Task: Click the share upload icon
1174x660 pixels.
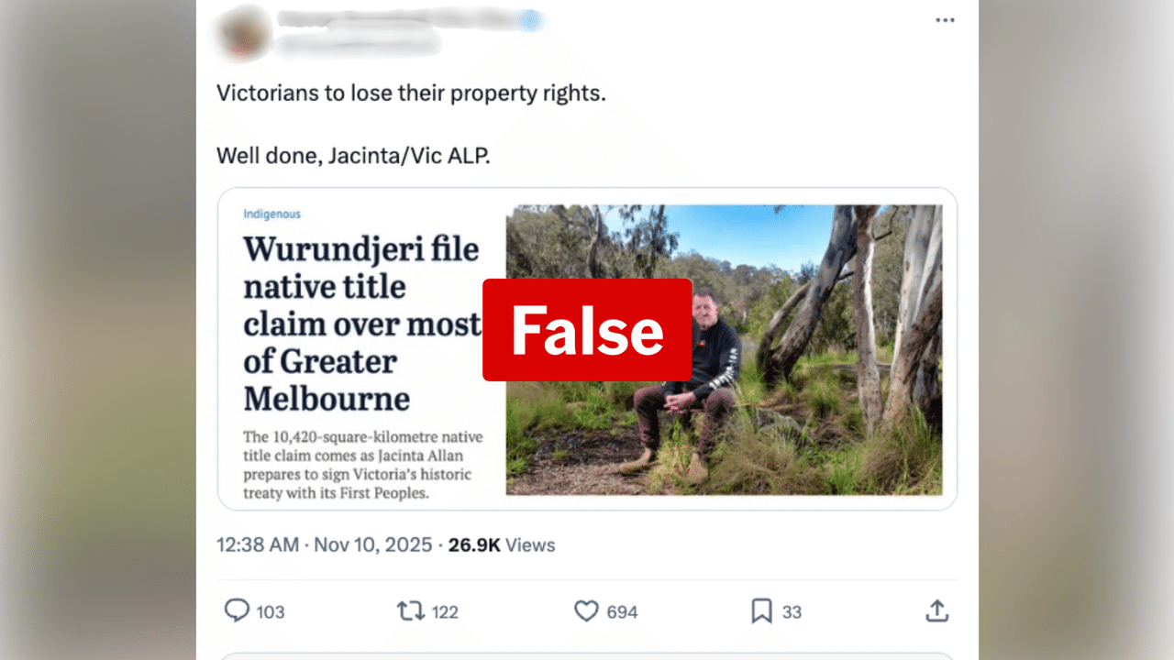Action: point(936,610)
